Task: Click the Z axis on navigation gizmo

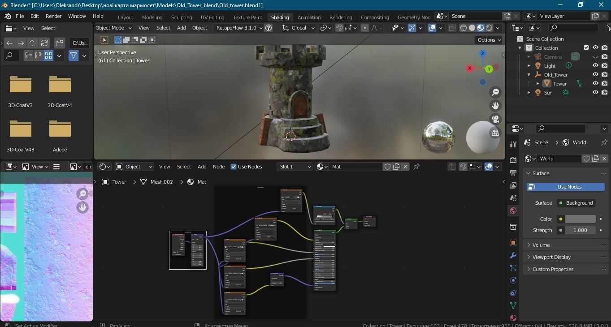Action: [x=483, y=53]
